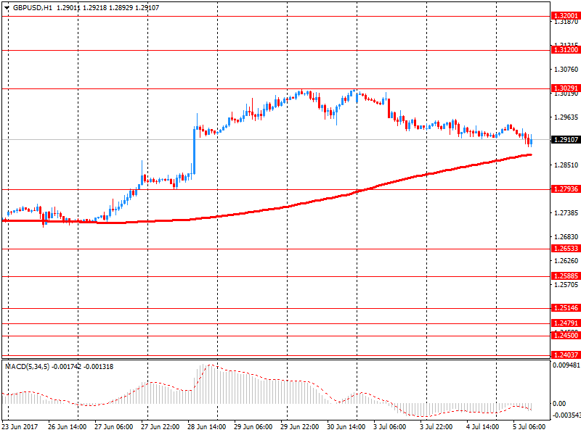This screenshot has width=581, height=435.
Task: Click the 1.26533 price level label
Action: pos(566,249)
